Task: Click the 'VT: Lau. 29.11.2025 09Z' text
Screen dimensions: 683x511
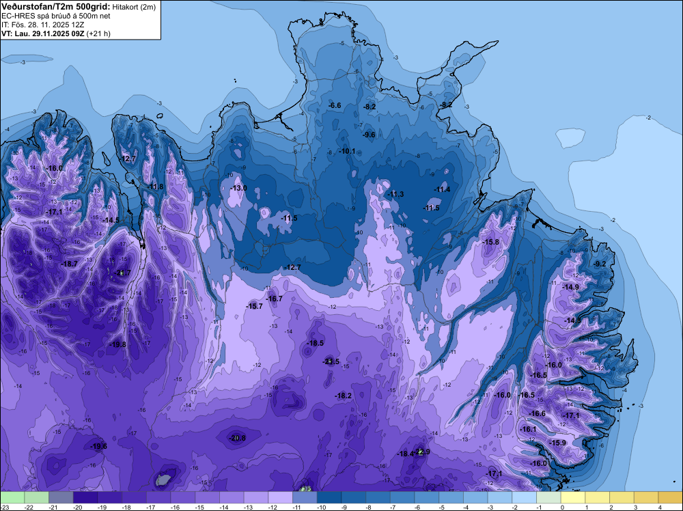Action: [x=43, y=33]
